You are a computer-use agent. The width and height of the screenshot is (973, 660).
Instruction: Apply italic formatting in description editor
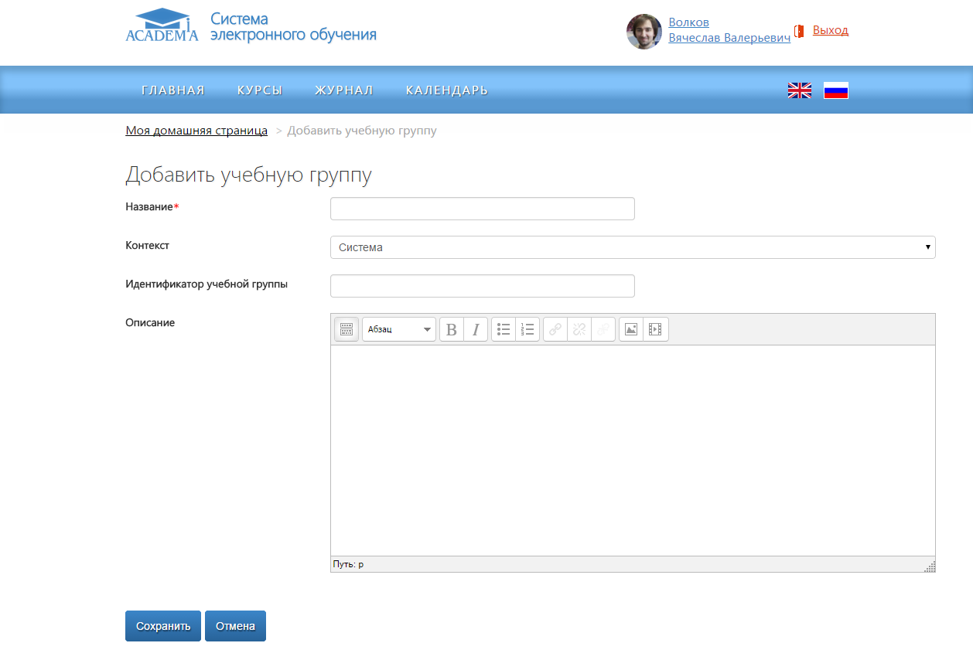coord(476,329)
